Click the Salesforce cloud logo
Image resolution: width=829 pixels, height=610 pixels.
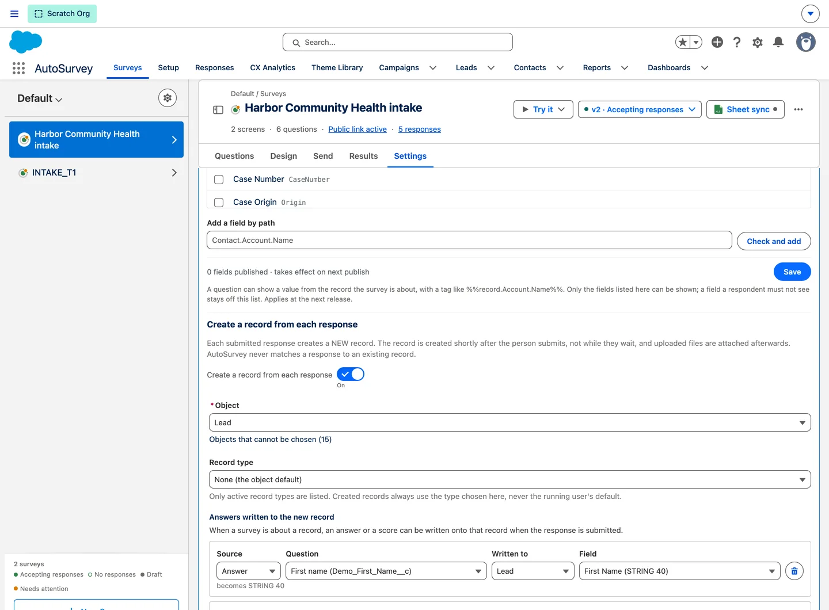tap(26, 42)
